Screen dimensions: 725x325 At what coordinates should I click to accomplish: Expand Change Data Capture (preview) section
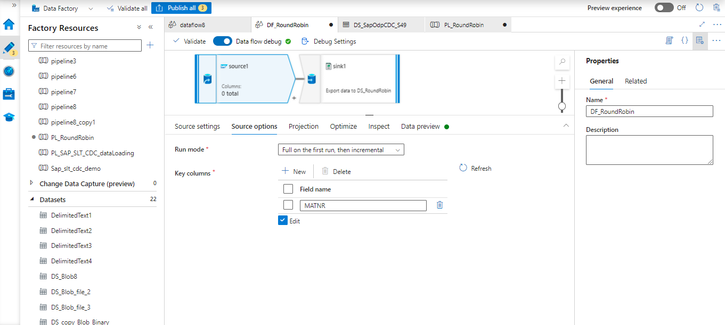click(x=32, y=184)
